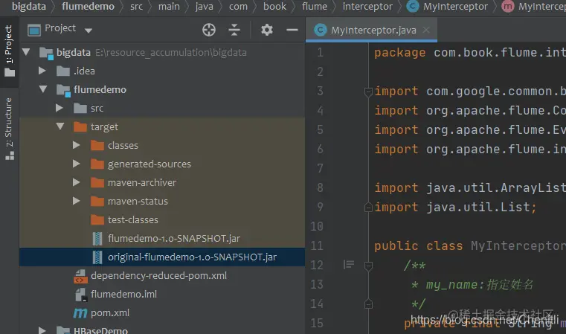This screenshot has height=334, width=566.
Task: Click the flumedemo-1.0-SNAPSHOT.jar archive icon
Action: point(97,238)
